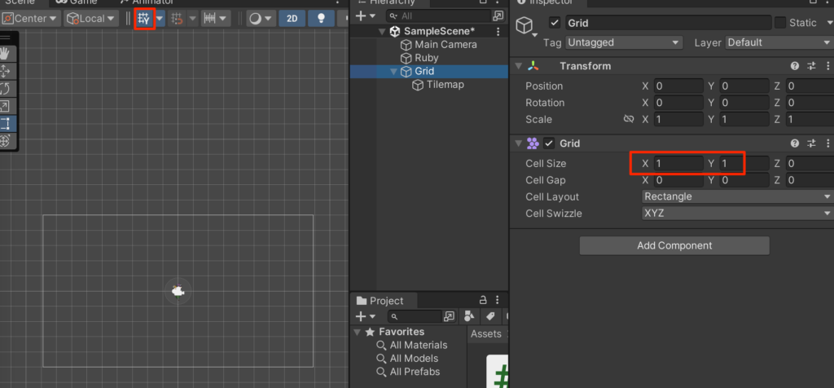834x388 pixels.
Task: Open Grid component preset icon
Action: [x=811, y=143]
